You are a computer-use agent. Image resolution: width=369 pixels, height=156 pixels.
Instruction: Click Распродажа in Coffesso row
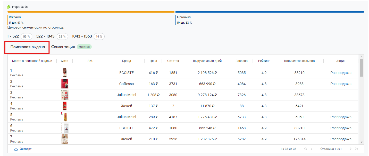coord(341,84)
